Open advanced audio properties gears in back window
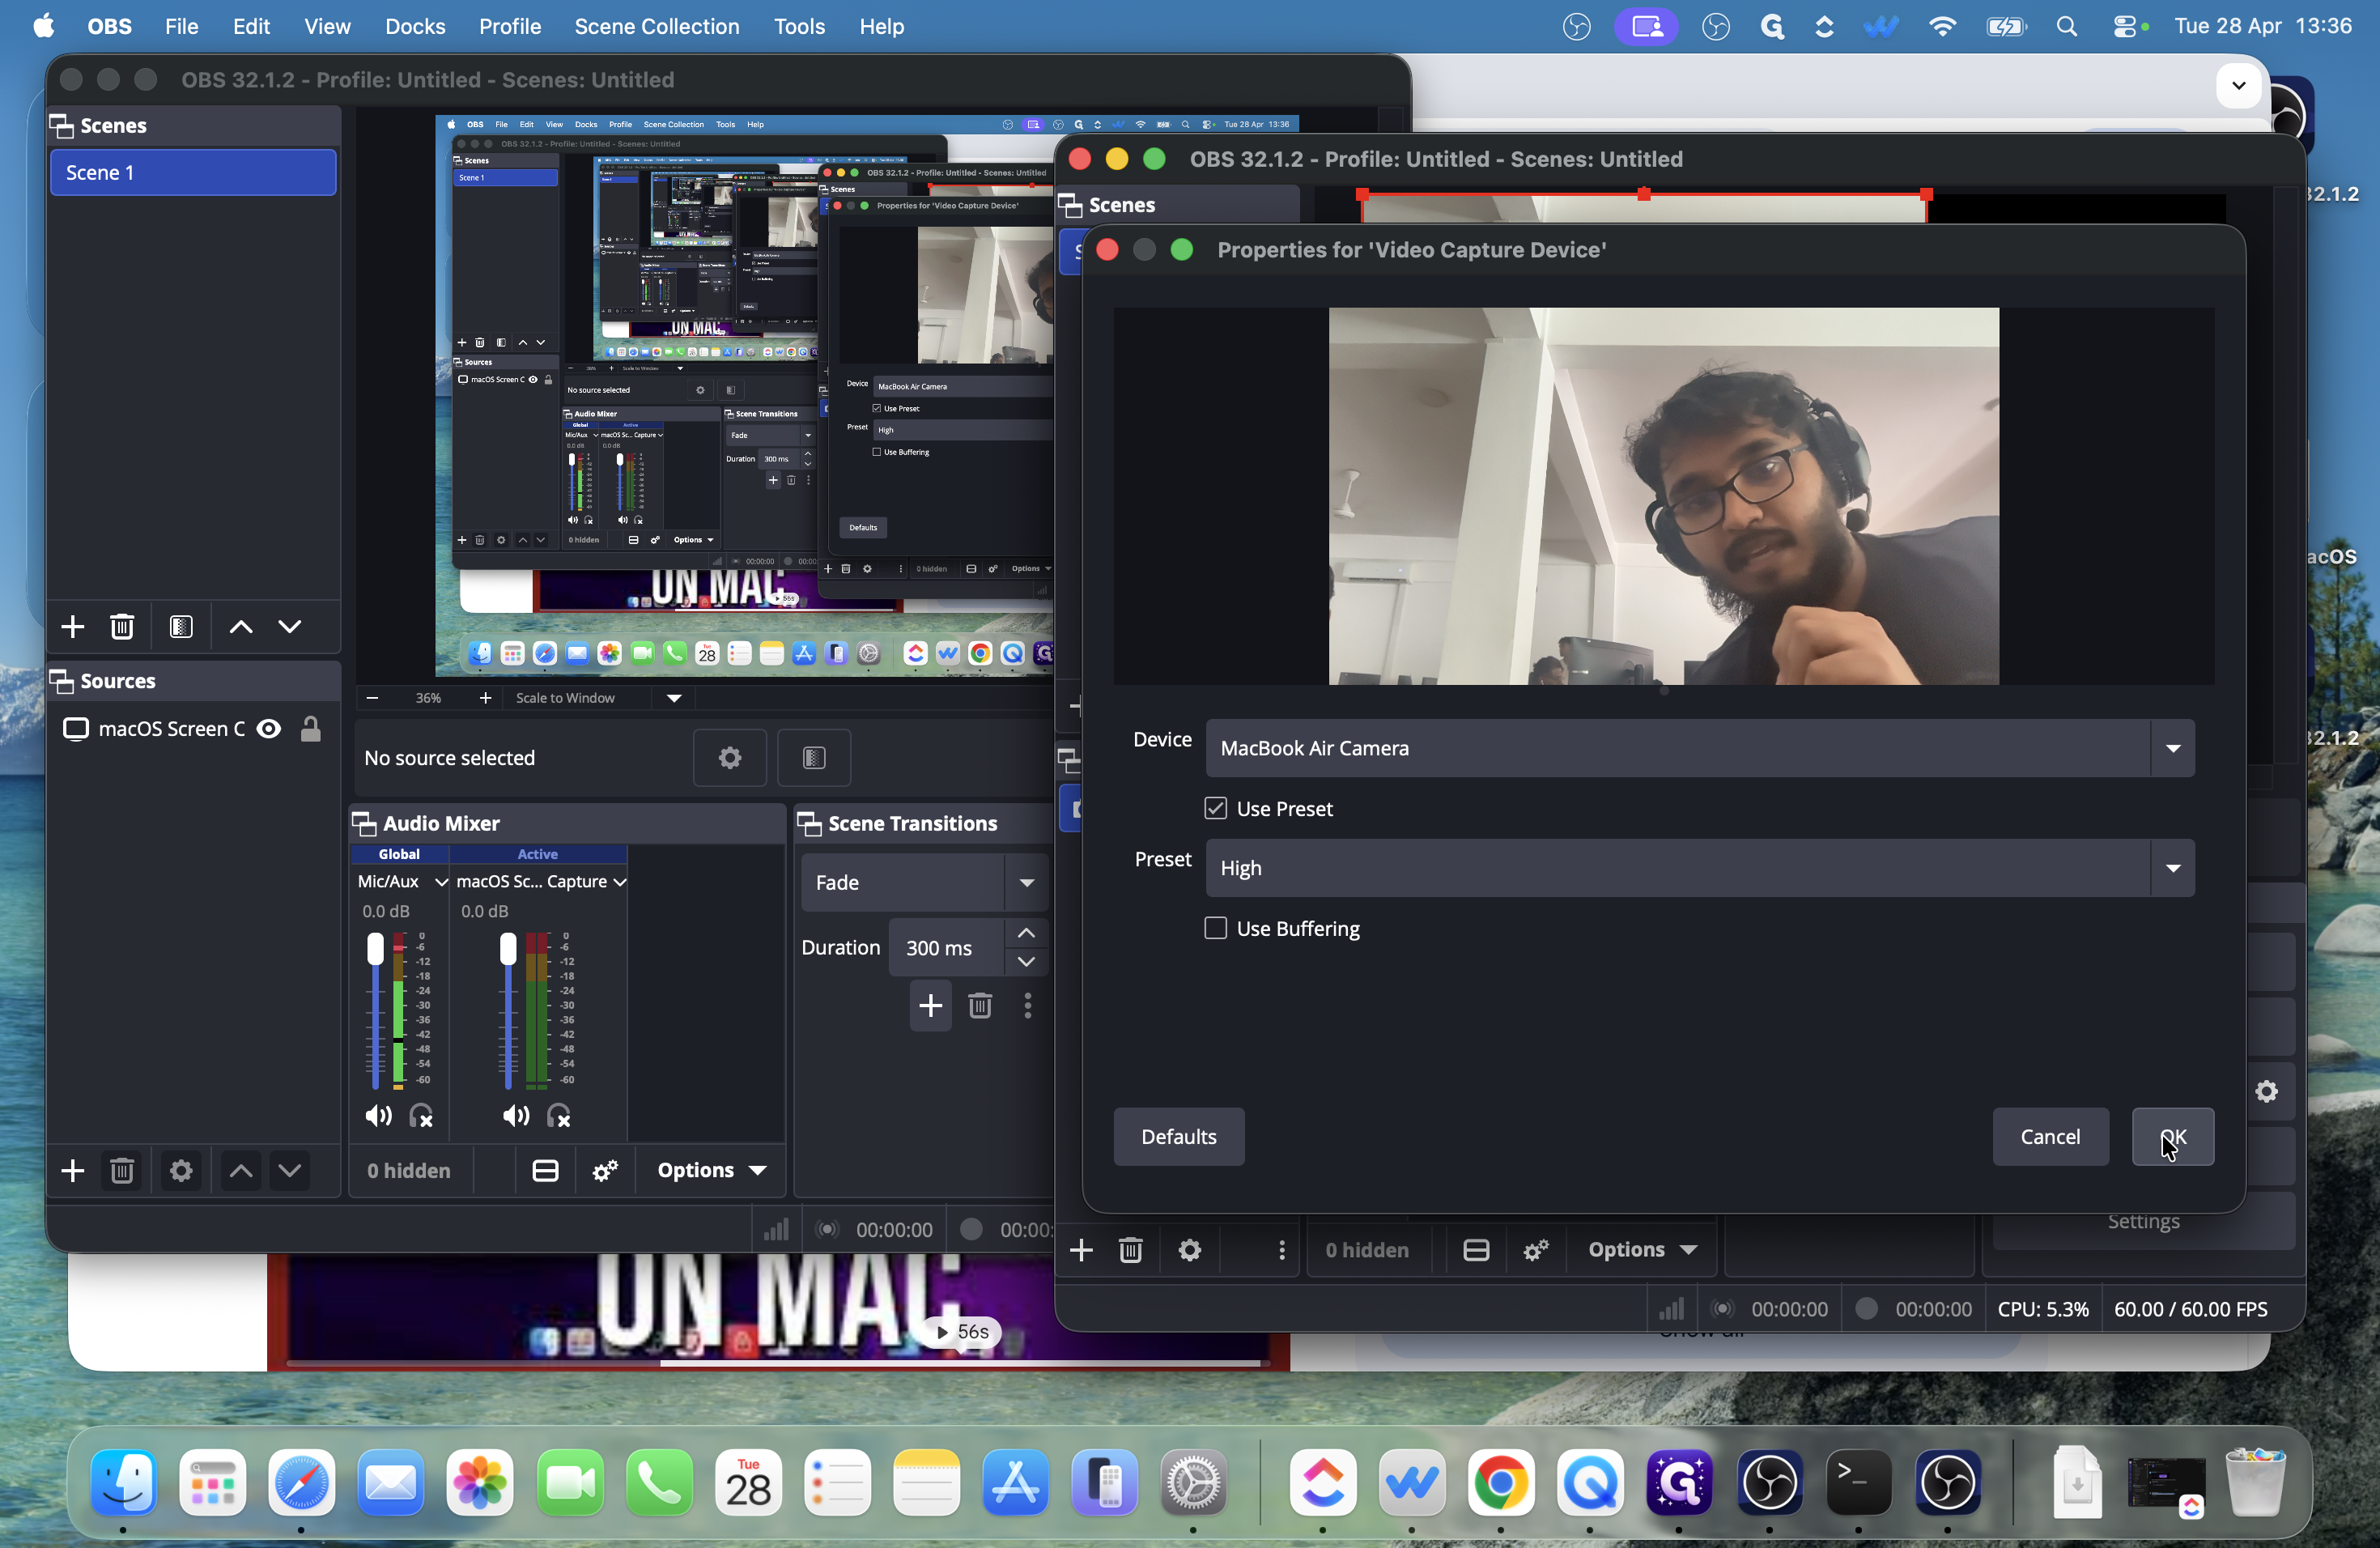 coord(605,1170)
